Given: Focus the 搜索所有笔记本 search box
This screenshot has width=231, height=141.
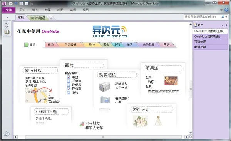Looking at the screenshot, I should point(202,17).
